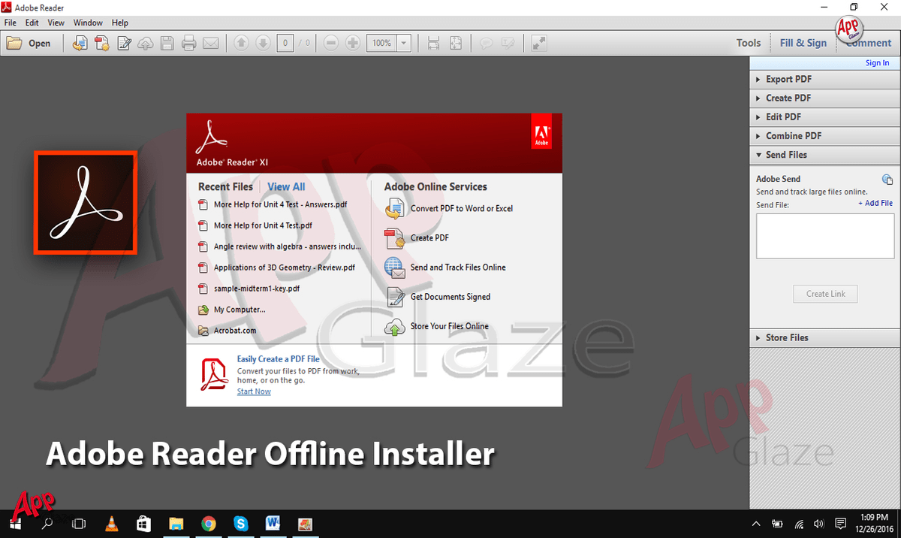Click the taskbar search magnifier icon
The width and height of the screenshot is (901, 538).
(x=47, y=524)
